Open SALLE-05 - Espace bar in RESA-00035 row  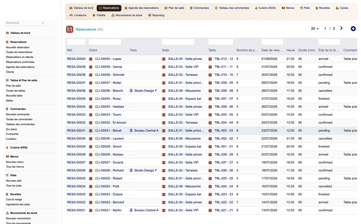pos(185,99)
